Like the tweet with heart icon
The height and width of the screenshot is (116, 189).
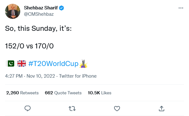117,108
